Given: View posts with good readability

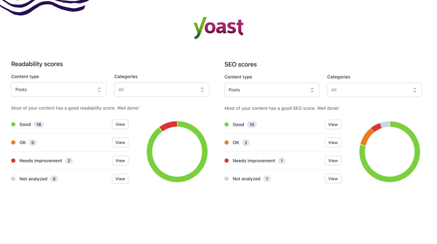Looking at the screenshot, I should [120, 124].
